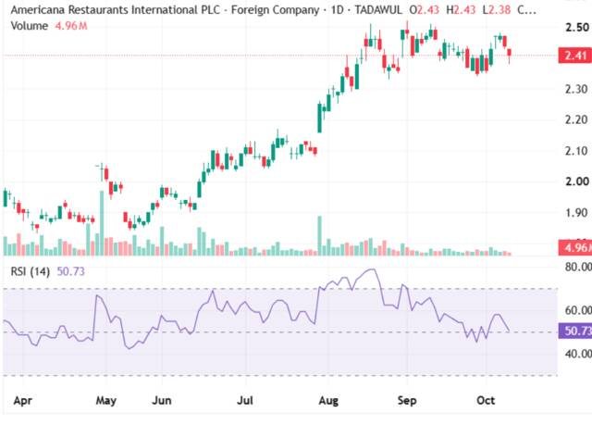The height and width of the screenshot is (425, 592).
Task: Click the TADAWUL exchange label in header
Action: (x=378, y=10)
